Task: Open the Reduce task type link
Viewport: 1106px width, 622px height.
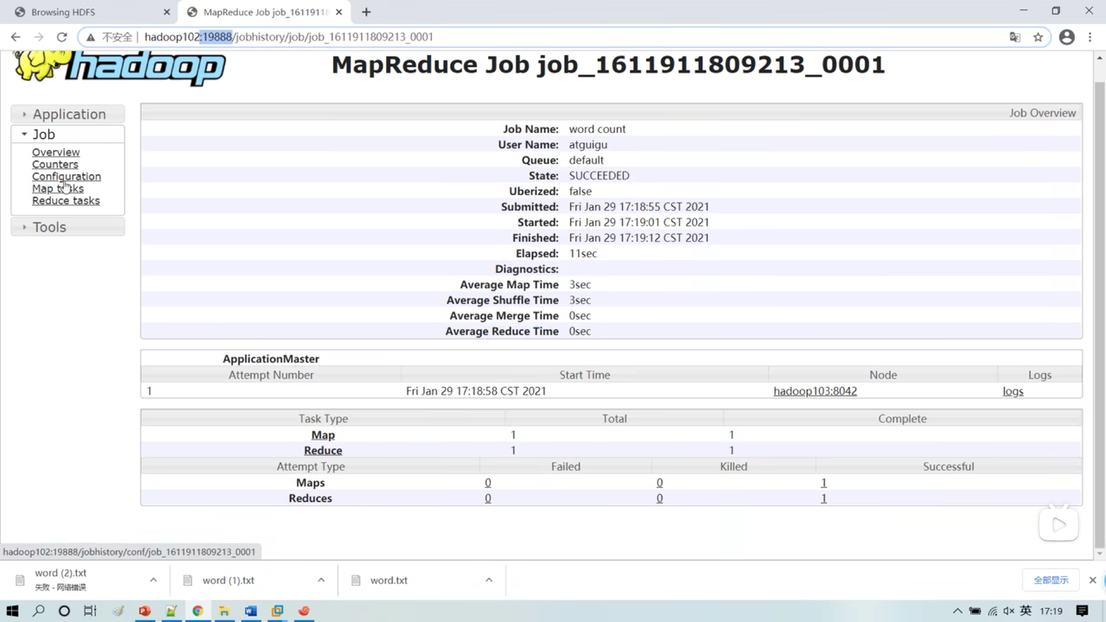Action: tap(323, 450)
